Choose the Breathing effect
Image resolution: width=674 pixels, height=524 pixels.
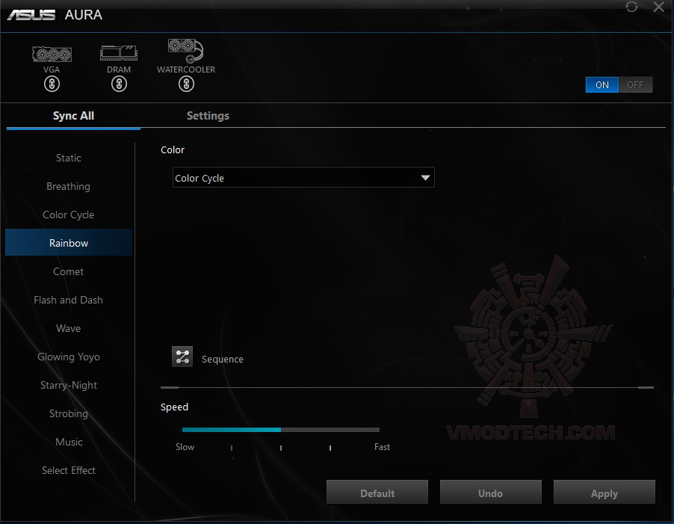tap(68, 186)
